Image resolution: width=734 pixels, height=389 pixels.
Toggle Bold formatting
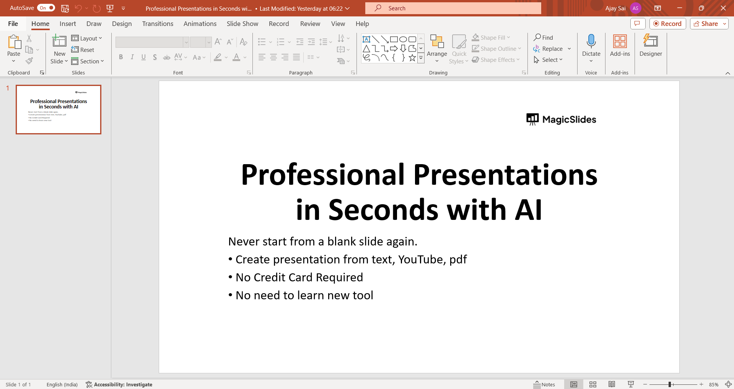tap(121, 57)
